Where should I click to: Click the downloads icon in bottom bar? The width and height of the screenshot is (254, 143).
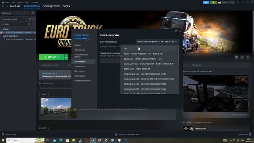116,134
